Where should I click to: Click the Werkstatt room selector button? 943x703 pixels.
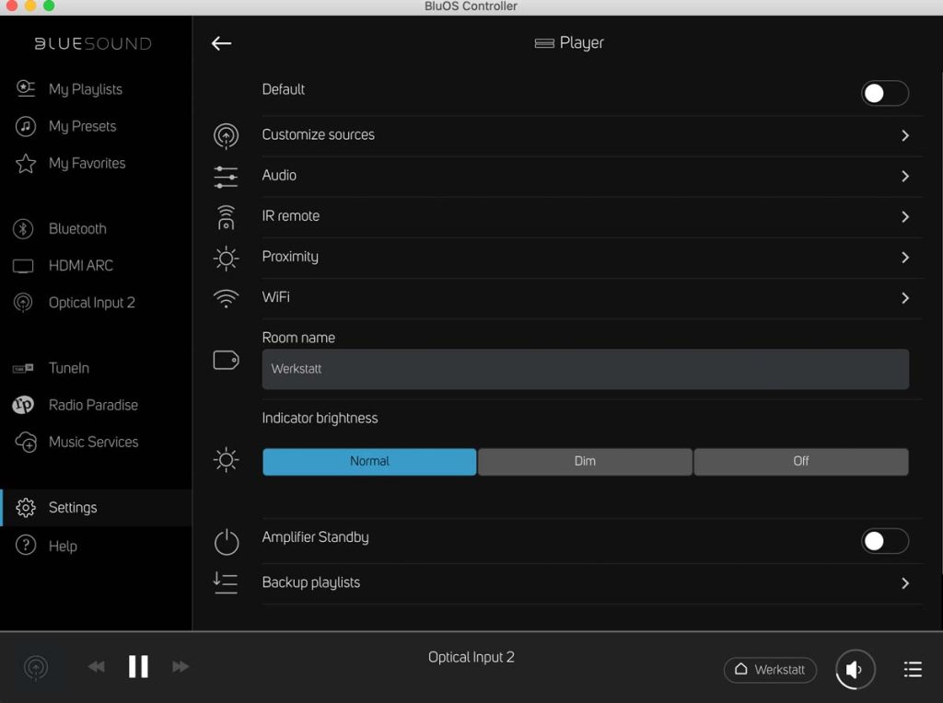tap(770, 670)
